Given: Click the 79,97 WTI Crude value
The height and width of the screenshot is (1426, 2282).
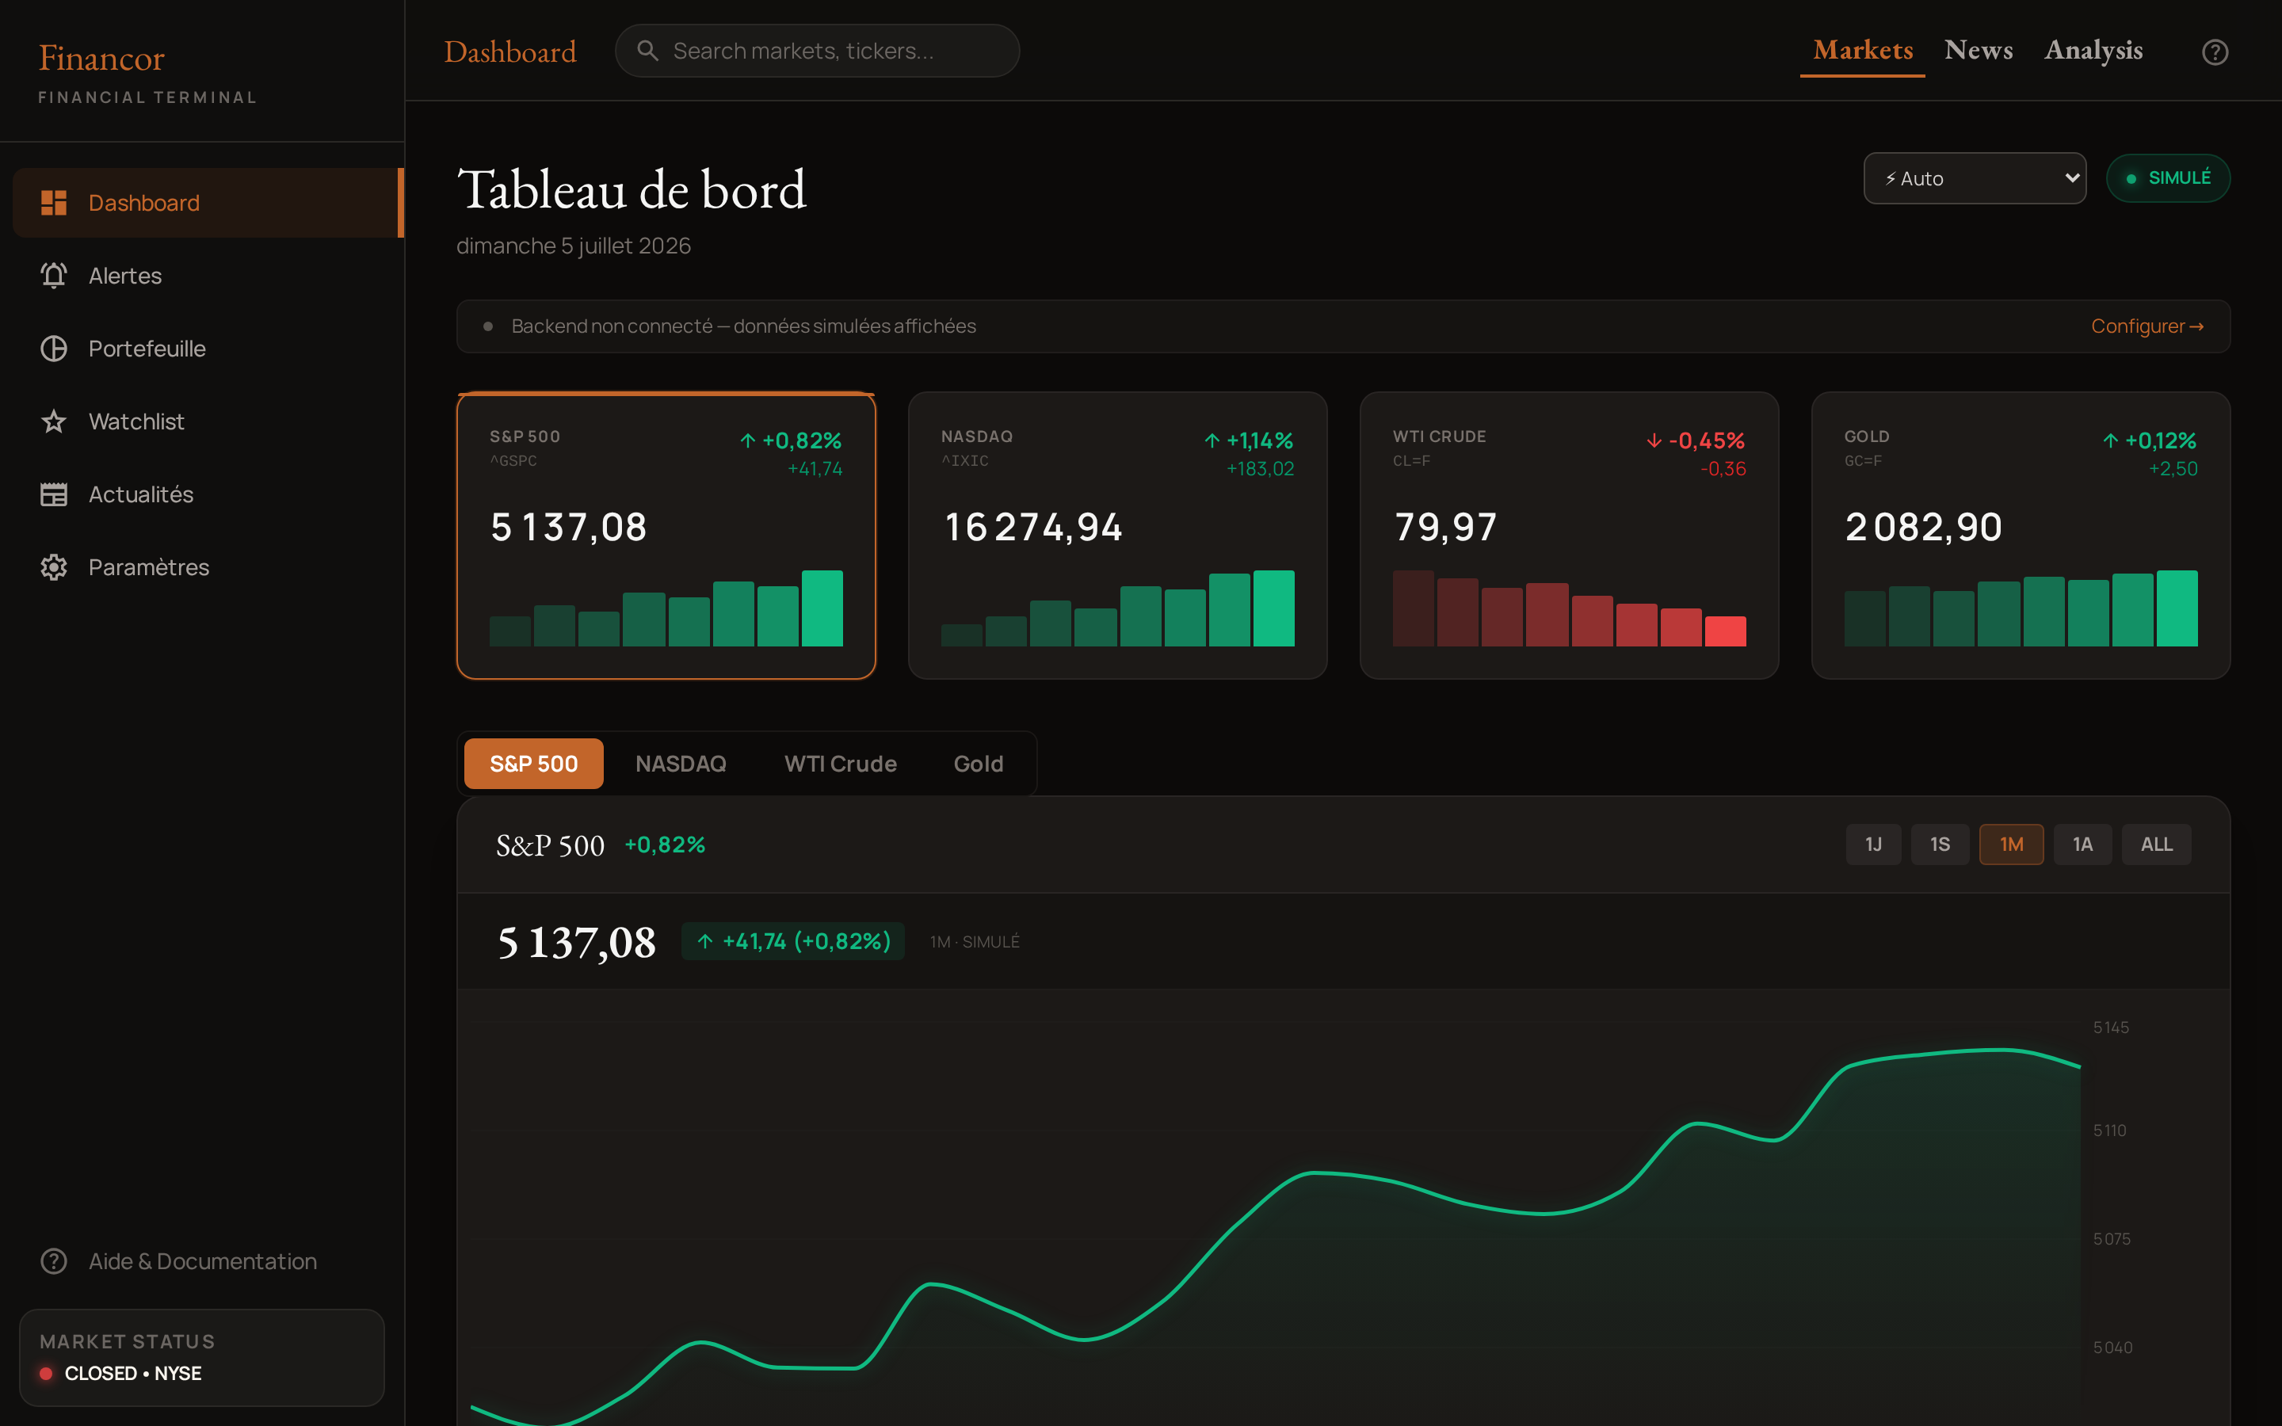Looking at the screenshot, I should click(1445, 527).
